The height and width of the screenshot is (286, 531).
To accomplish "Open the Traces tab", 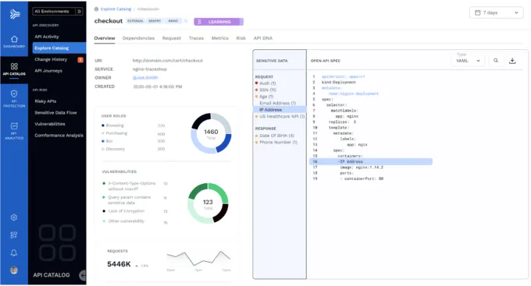I will pyautogui.click(x=196, y=38).
